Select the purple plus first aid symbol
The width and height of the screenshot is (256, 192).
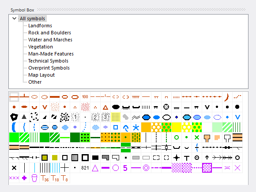(x=24, y=178)
